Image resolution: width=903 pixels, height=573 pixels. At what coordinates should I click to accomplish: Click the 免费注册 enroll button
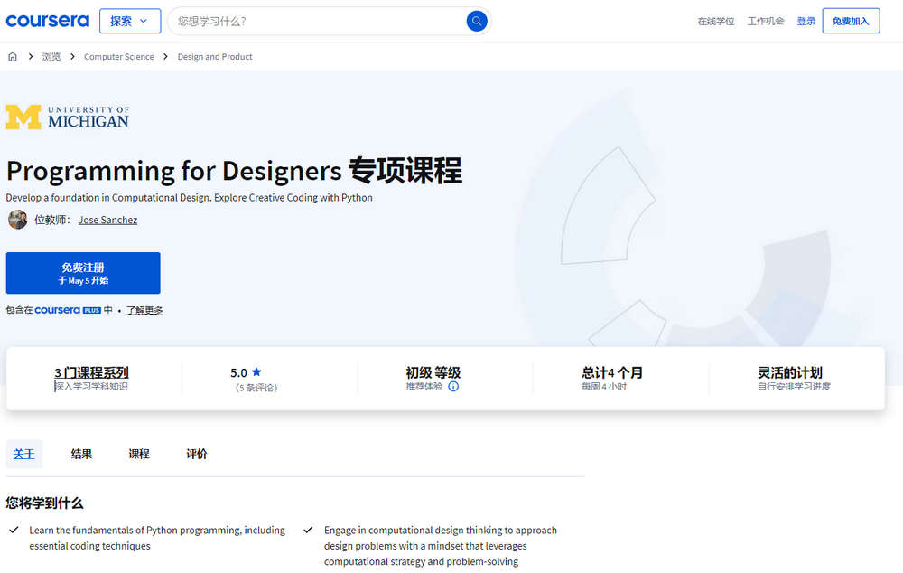tap(83, 273)
